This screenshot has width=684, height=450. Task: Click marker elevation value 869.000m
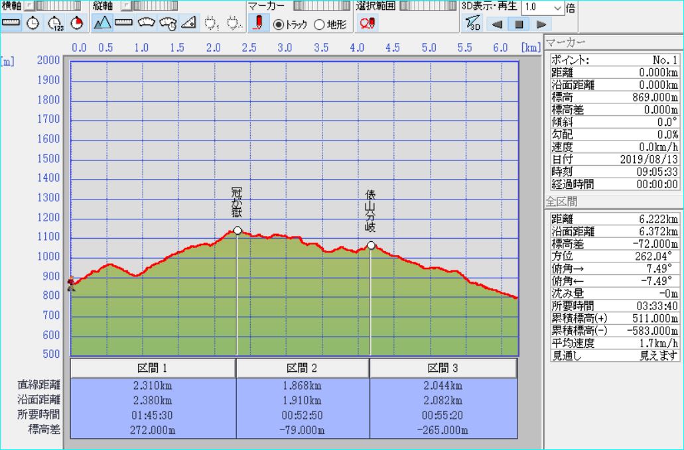click(655, 97)
